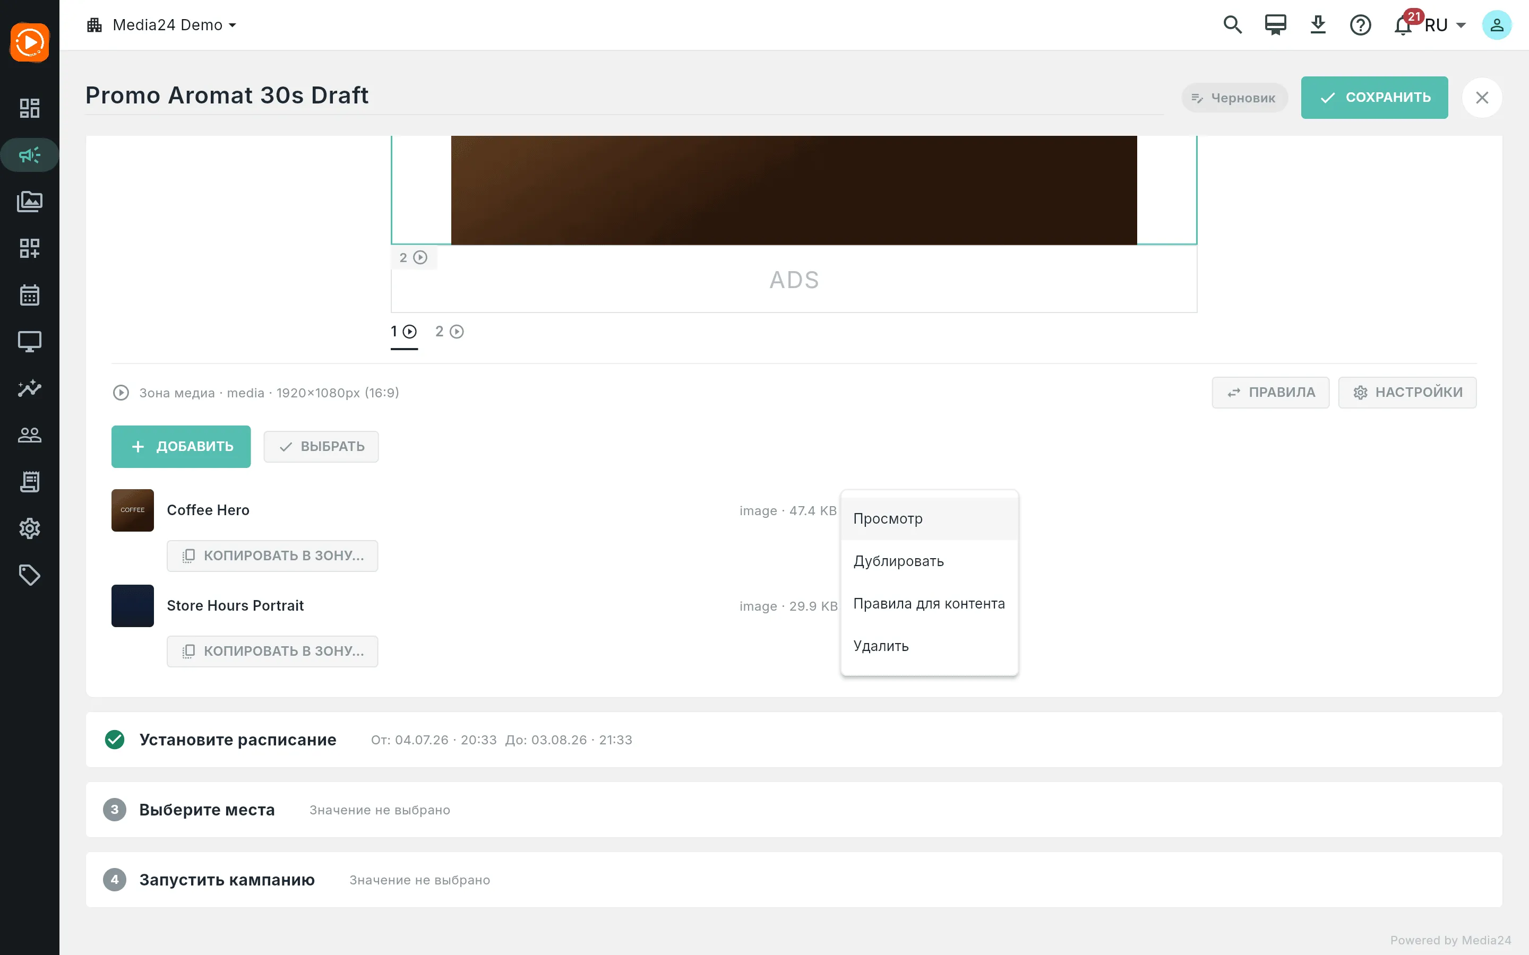This screenshot has height=955, width=1529.
Task: Click Powered by Media24 footer text
Action: 1450,940
